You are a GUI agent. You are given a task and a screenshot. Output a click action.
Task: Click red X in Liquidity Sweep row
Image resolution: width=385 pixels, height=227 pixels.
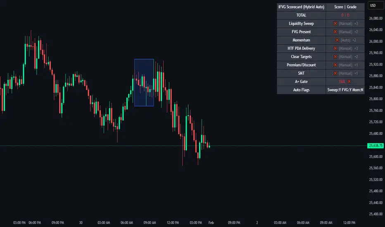pos(335,24)
